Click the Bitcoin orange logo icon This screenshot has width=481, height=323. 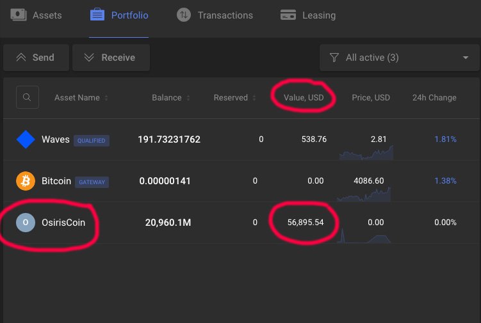[26, 181]
